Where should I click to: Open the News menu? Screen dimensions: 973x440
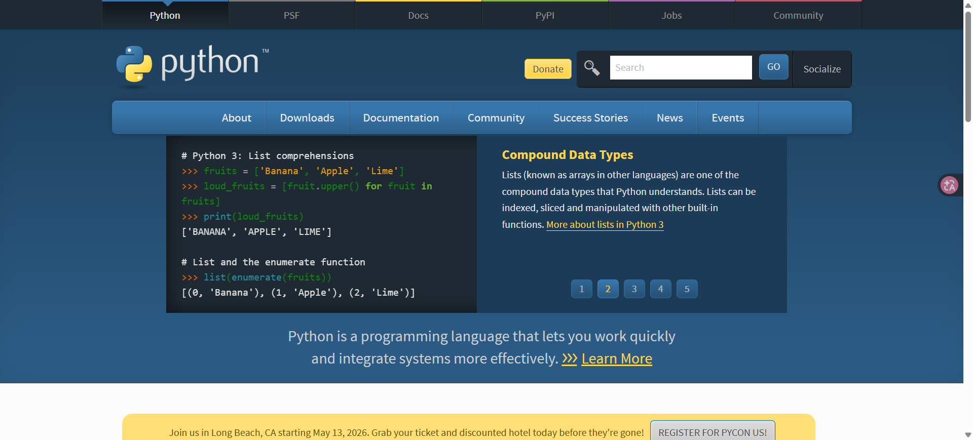670,117
